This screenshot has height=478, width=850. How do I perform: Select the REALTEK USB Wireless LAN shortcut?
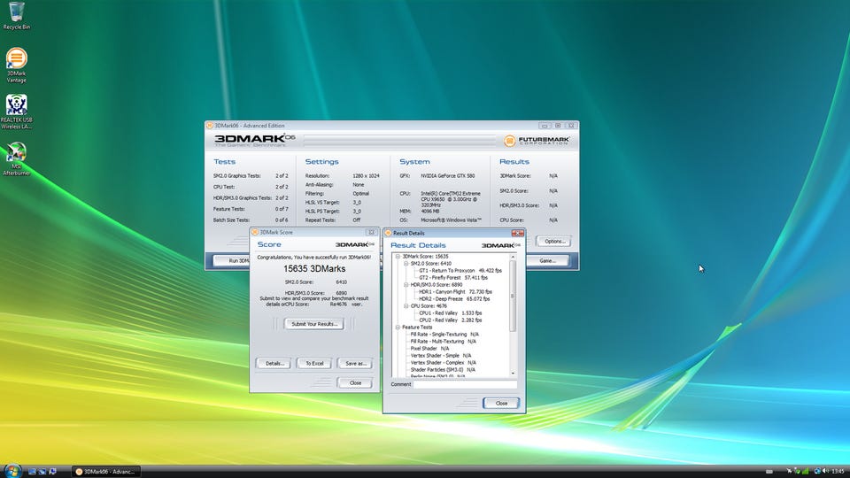click(16, 105)
